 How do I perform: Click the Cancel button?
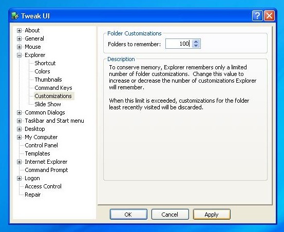tap(170, 215)
